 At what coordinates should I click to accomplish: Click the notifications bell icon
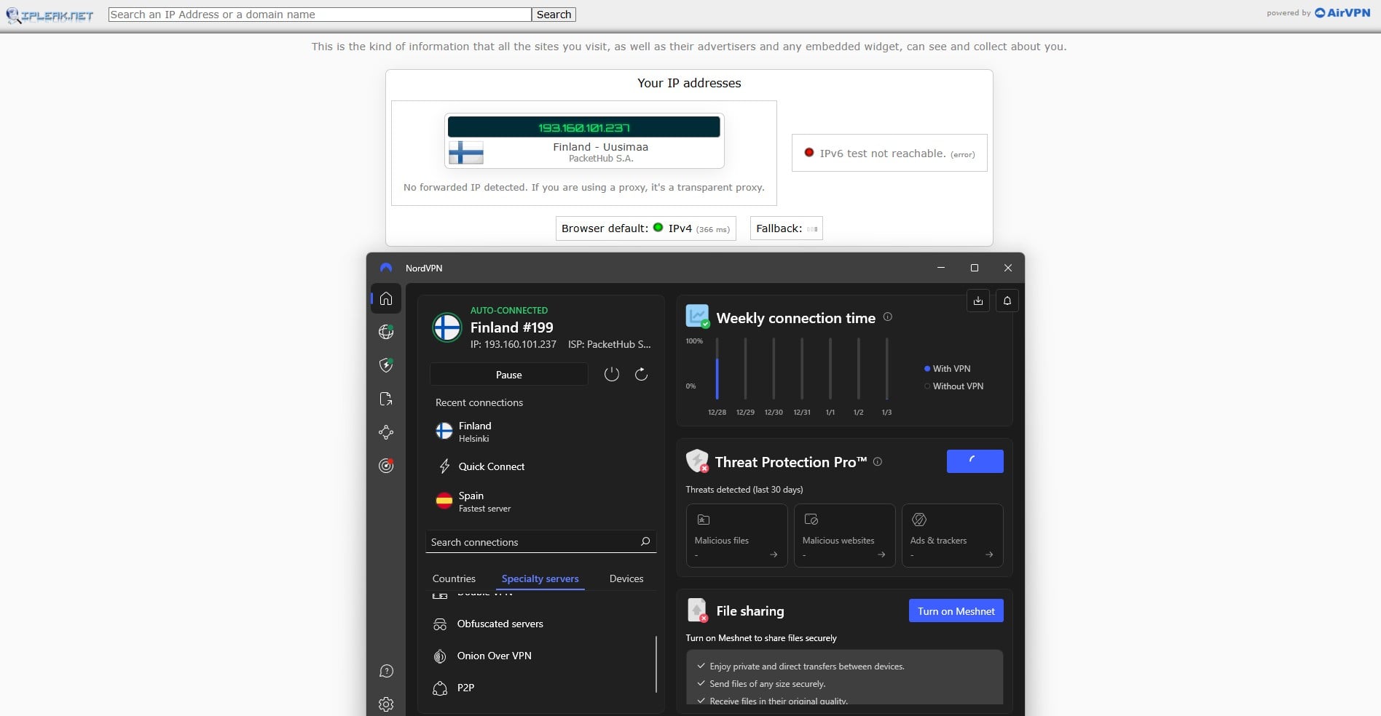pos(1007,301)
